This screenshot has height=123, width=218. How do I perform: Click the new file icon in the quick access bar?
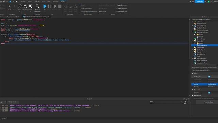[1, 1]
